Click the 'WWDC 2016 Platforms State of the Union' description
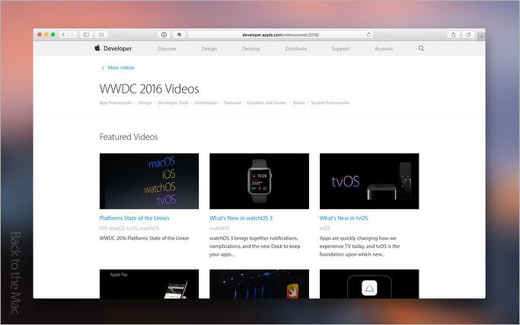The image size is (520, 325). coord(144,238)
